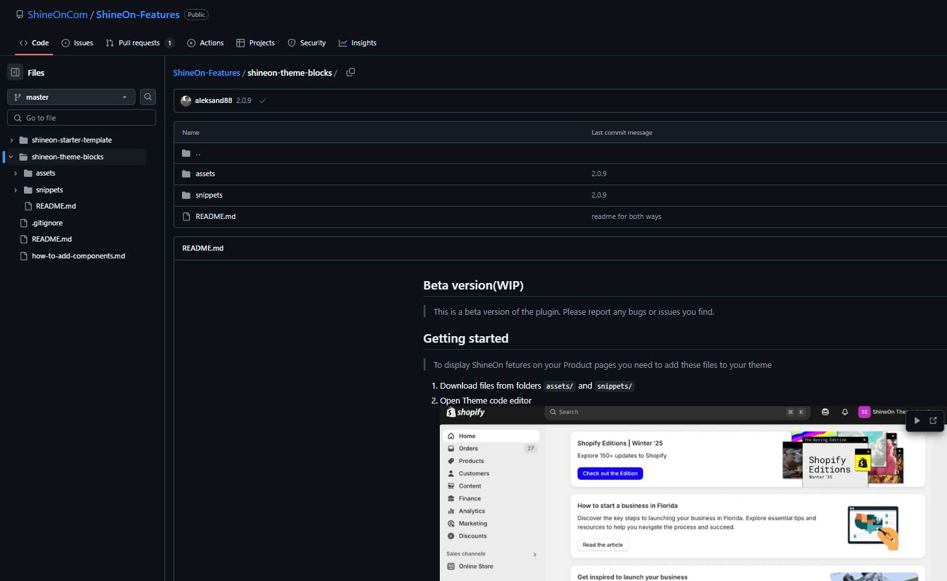Viewport: 947px width, 581px height.
Task: Play the embedded image with play button
Action: (x=917, y=420)
